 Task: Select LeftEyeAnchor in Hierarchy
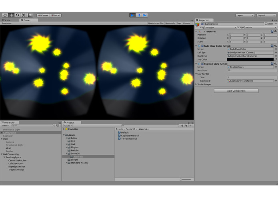click(x=16, y=164)
